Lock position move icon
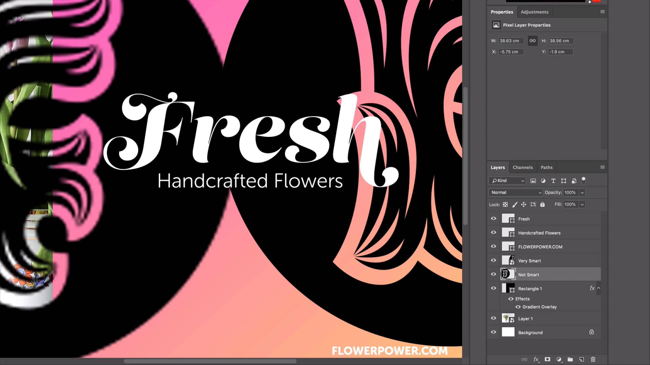 click(524, 204)
